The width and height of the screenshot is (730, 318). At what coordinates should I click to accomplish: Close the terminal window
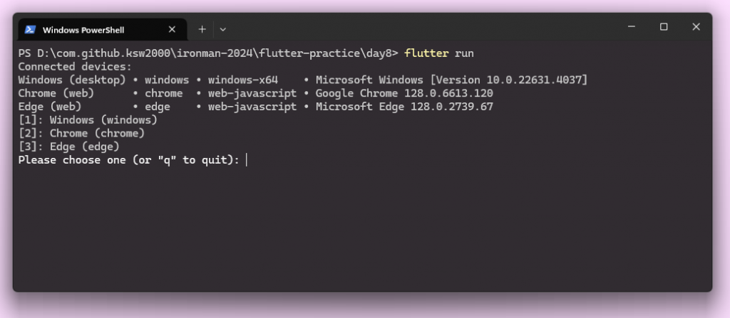tap(696, 27)
